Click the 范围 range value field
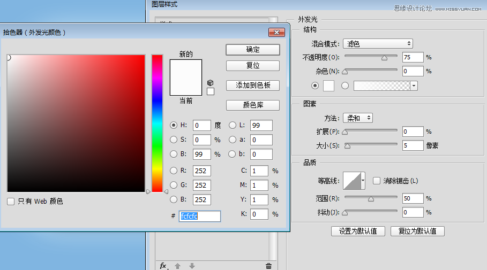 click(x=413, y=198)
